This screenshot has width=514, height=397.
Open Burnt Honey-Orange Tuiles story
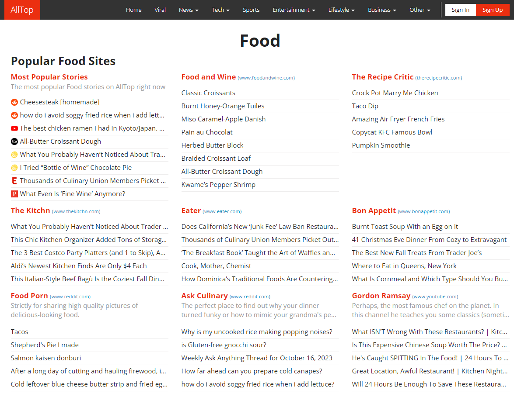coord(223,106)
